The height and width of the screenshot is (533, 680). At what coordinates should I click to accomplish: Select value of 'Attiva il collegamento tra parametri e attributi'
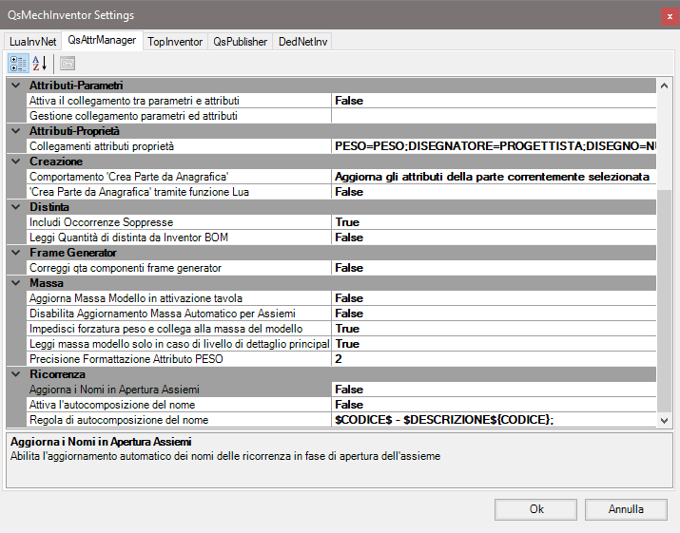click(x=494, y=101)
